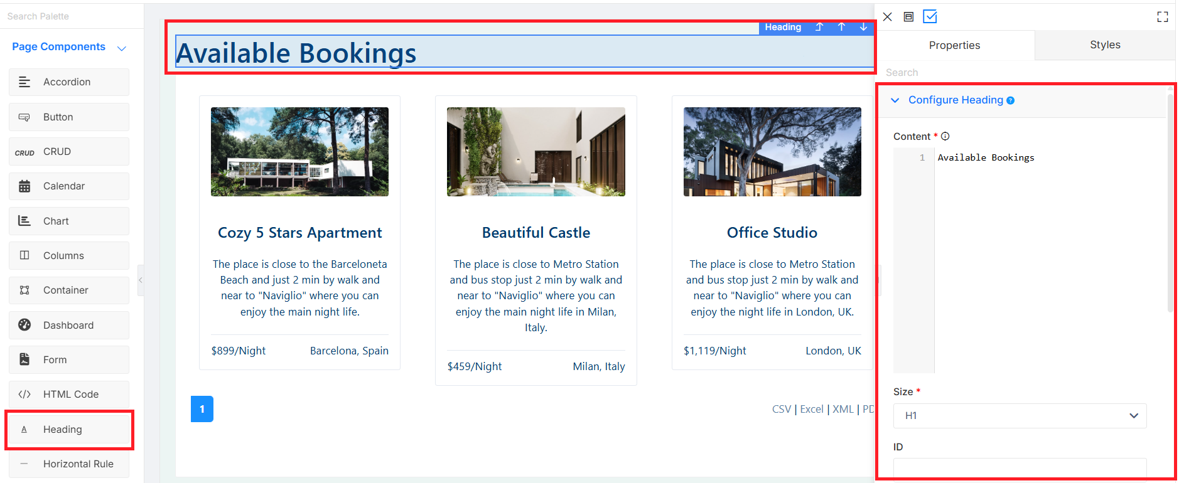Click the Calendar component icon
This screenshot has width=1179, height=483.
[24, 186]
